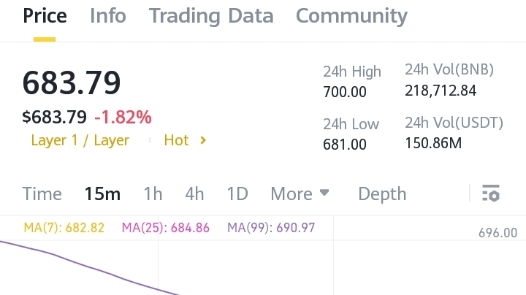Switch to the Info tab
526x295 pixels.
[108, 16]
